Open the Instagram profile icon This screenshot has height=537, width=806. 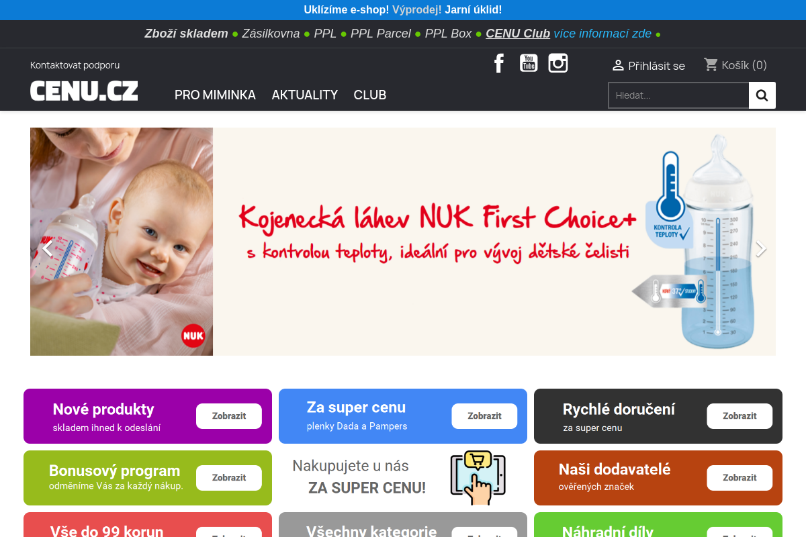(x=558, y=62)
